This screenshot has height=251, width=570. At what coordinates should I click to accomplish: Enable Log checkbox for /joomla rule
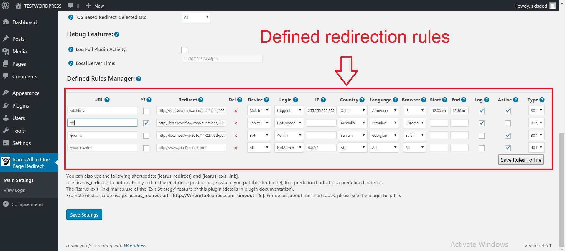(482, 136)
